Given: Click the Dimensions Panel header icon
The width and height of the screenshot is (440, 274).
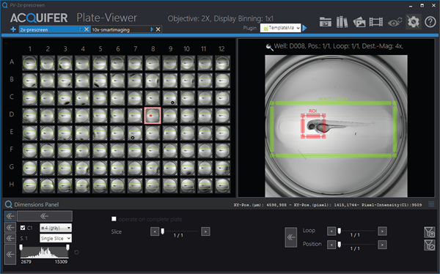Looking at the screenshot, I should click(8, 204).
